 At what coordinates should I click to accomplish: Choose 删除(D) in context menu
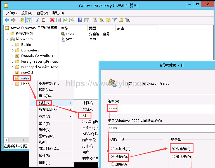point(44,130)
